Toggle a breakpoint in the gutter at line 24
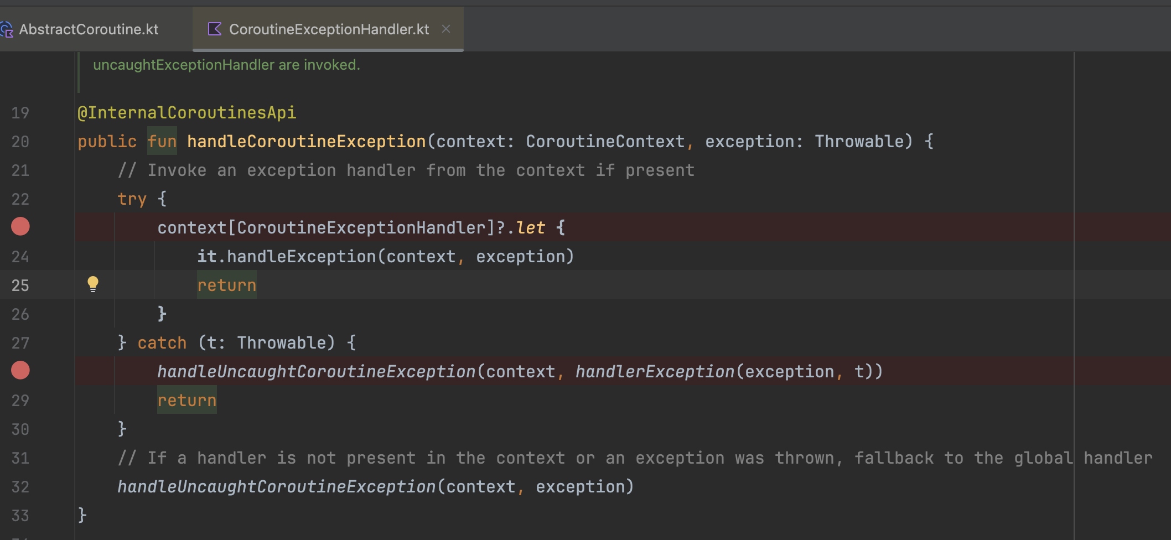The image size is (1171, 540). [x=20, y=256]
